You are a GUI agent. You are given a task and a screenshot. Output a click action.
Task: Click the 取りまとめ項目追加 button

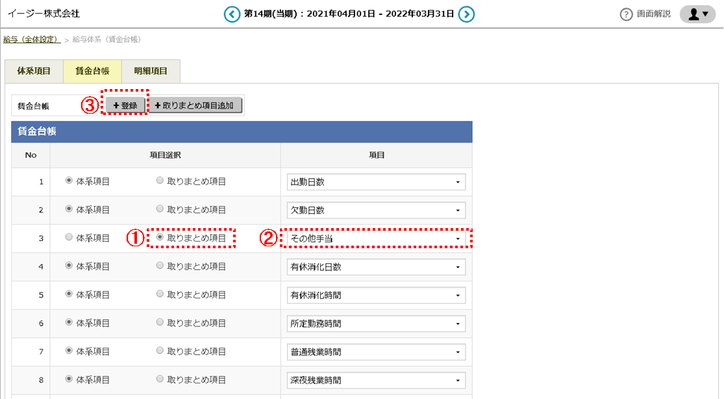pyautogui.click(x=196, y=105)
